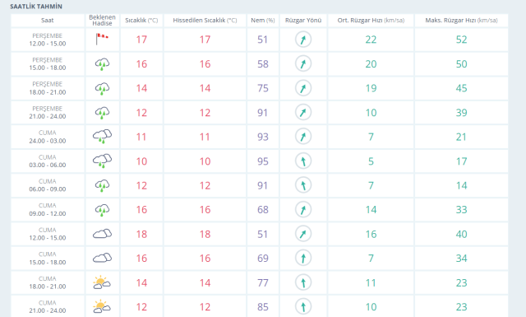The width and height of the screenshot is (526, 317).
Task: Click the 'Rüzgar Yönü' column header
Action: click(303, 20)
